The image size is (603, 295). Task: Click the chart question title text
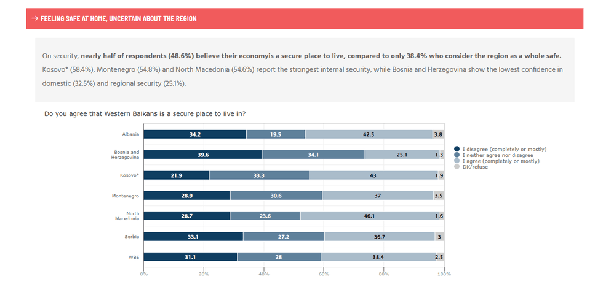[x=145, y=113]
